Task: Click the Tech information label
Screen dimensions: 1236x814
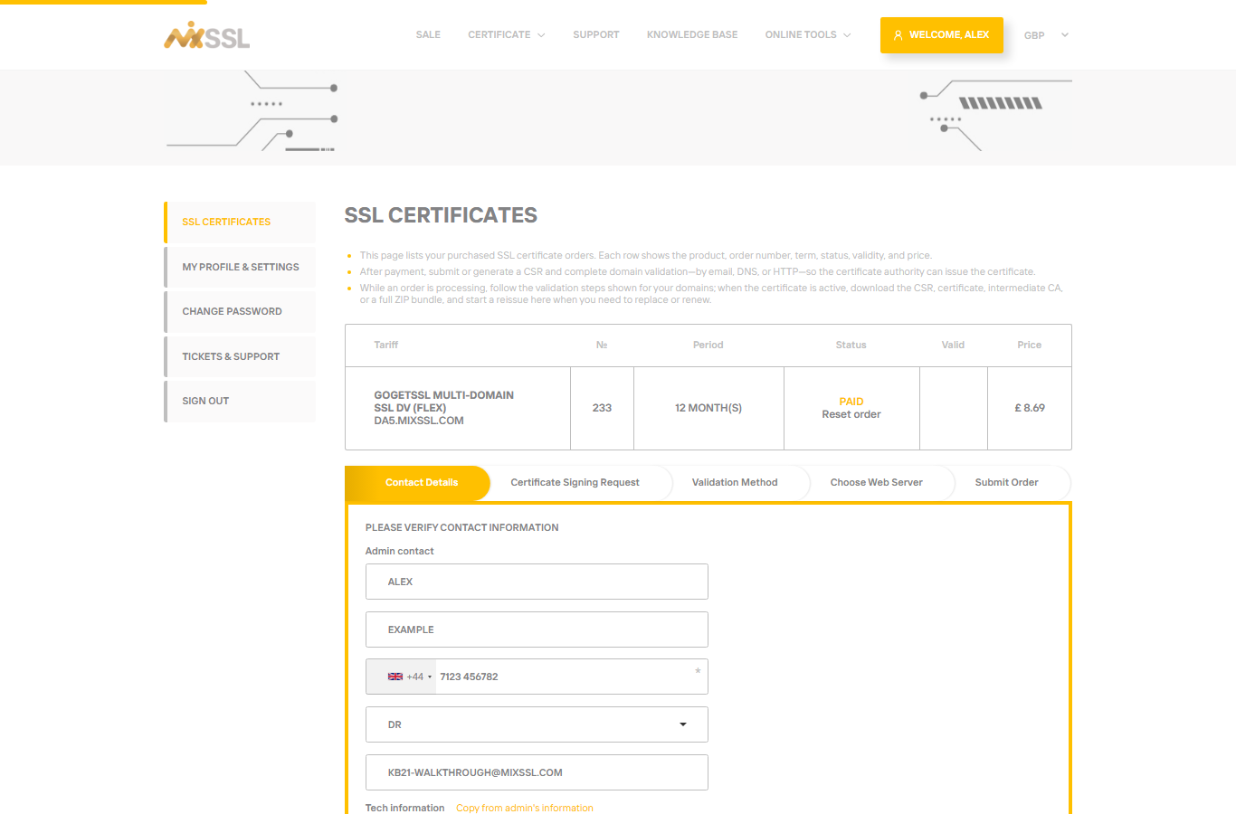Action: coord(404,808)
